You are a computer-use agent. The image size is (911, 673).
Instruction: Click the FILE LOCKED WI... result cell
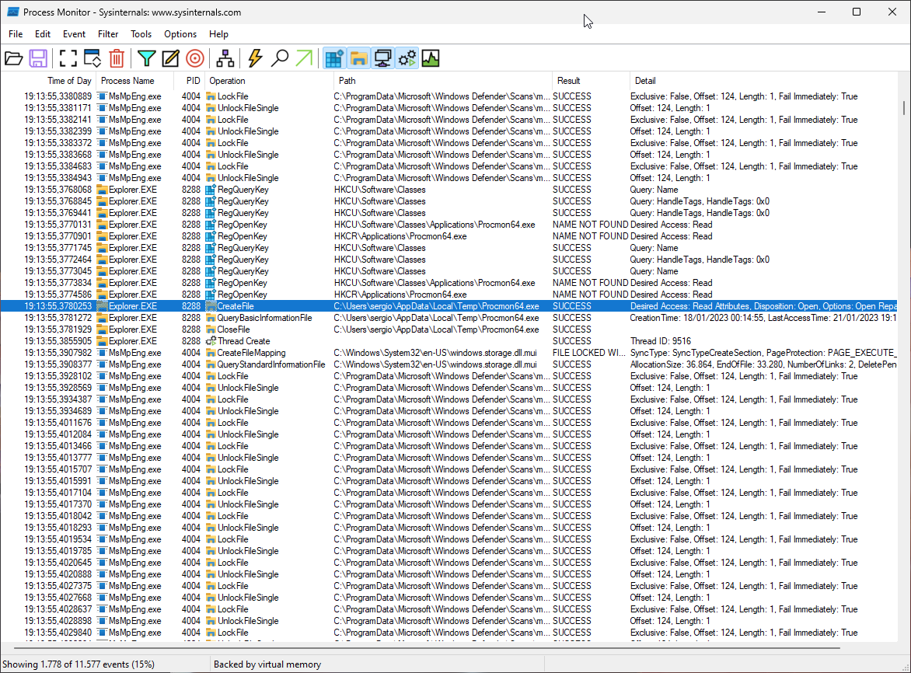point(589,353)
